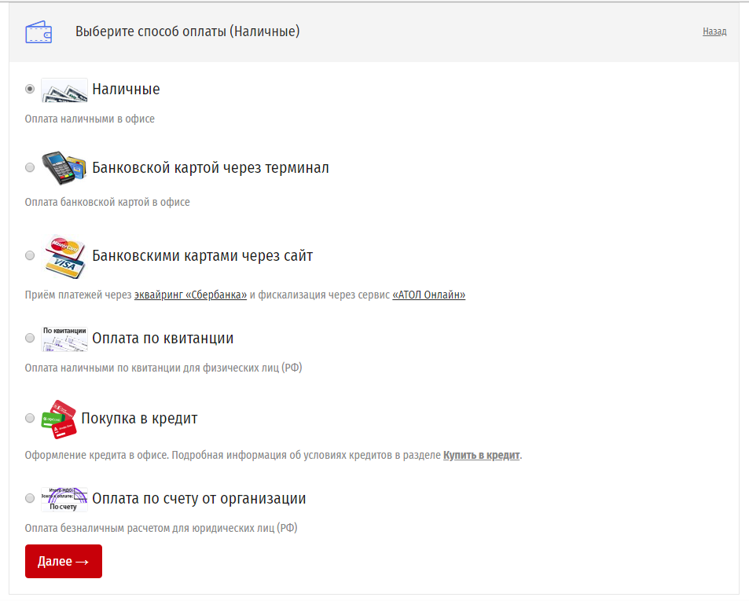Go back using the 'Назад' link
749x601 pixels.
click(x=714, y=31)
